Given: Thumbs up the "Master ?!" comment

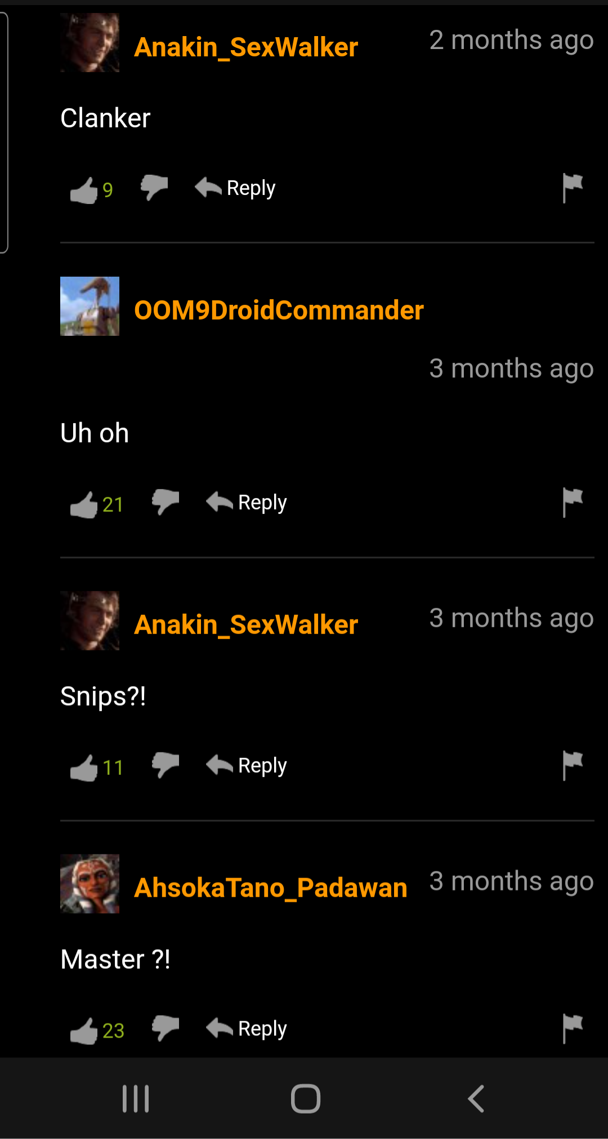Looking at the screenshot, I should [x=84, y=1031].
